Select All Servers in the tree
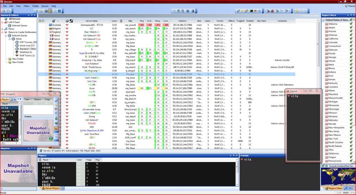Screen dimensions: 356x195 tap(15, 19)
